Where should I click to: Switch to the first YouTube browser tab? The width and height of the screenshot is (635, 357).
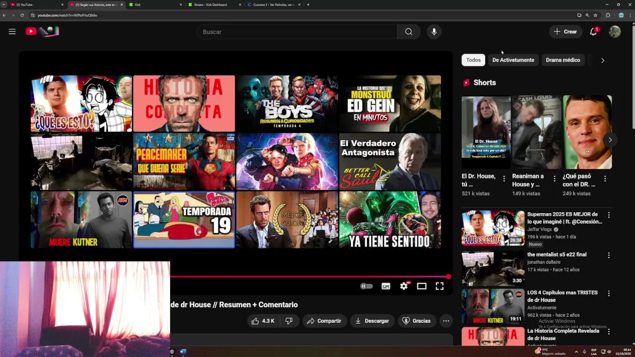click(x=36, y=4)
